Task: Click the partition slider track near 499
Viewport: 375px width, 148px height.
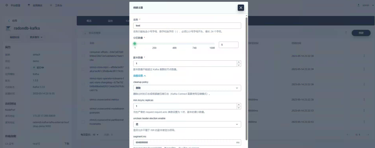Action: [x=174, y=44]
